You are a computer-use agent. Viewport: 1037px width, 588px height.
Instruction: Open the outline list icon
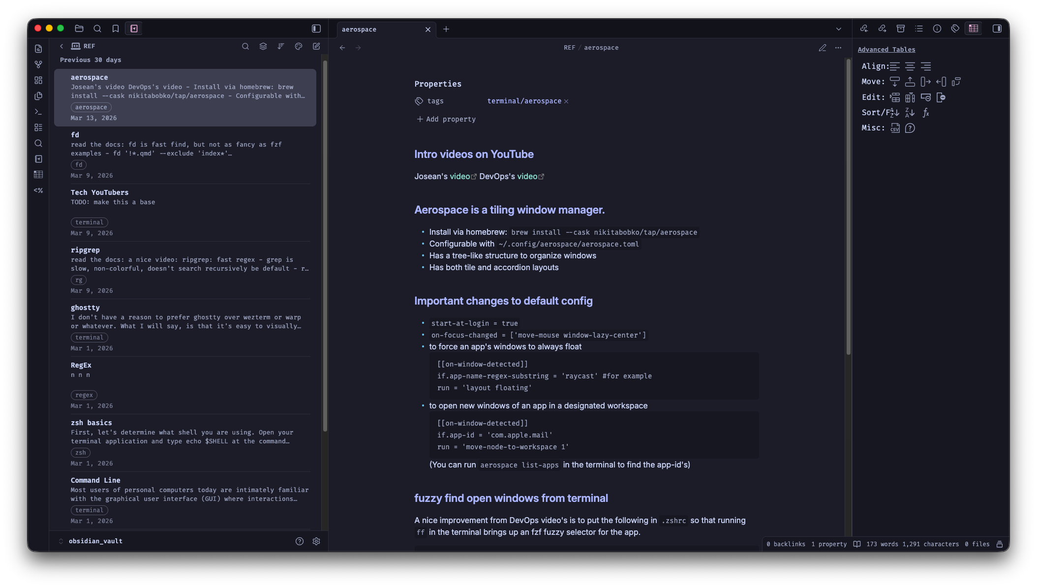919,29
